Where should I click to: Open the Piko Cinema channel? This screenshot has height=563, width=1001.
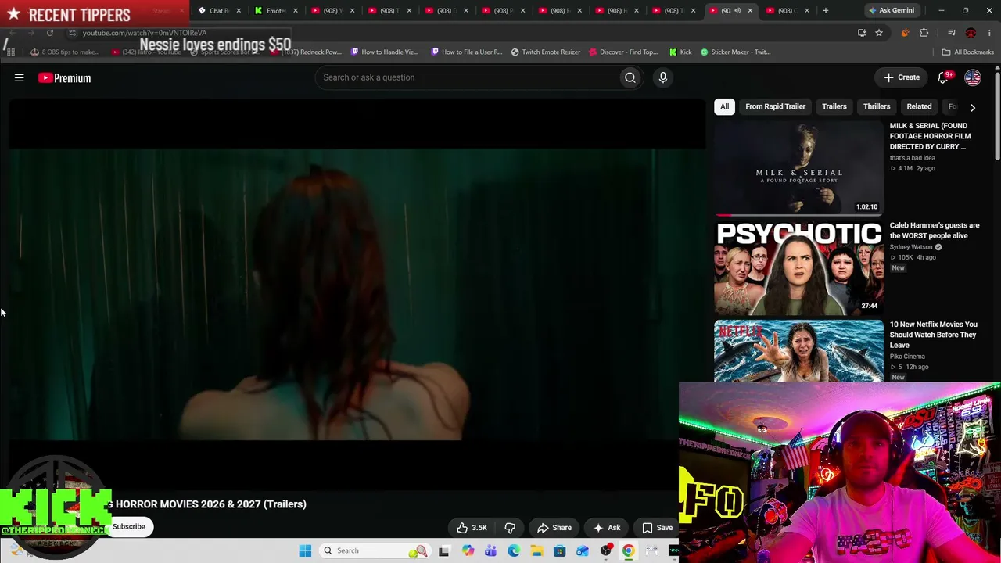(907, 357)
